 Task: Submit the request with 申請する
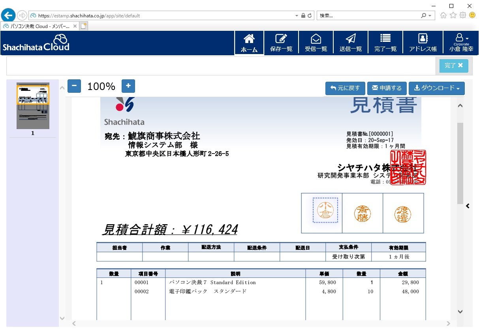click(387, 88)
